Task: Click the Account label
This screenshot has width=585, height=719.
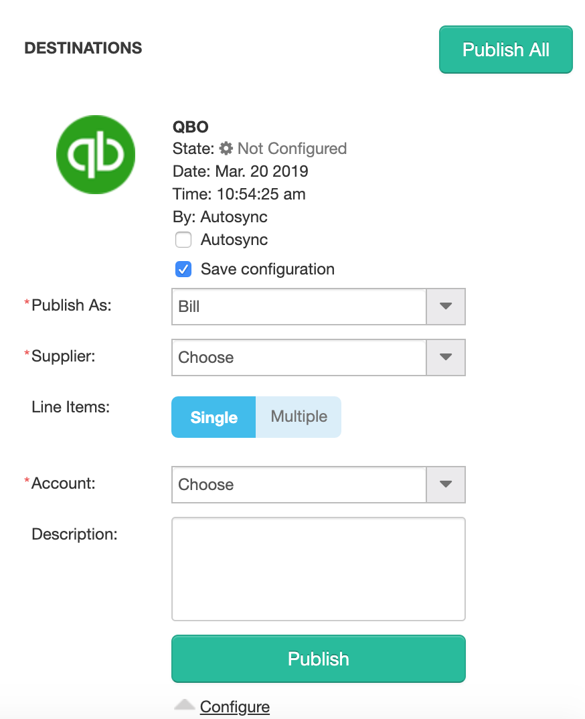Action: (64, 483)
